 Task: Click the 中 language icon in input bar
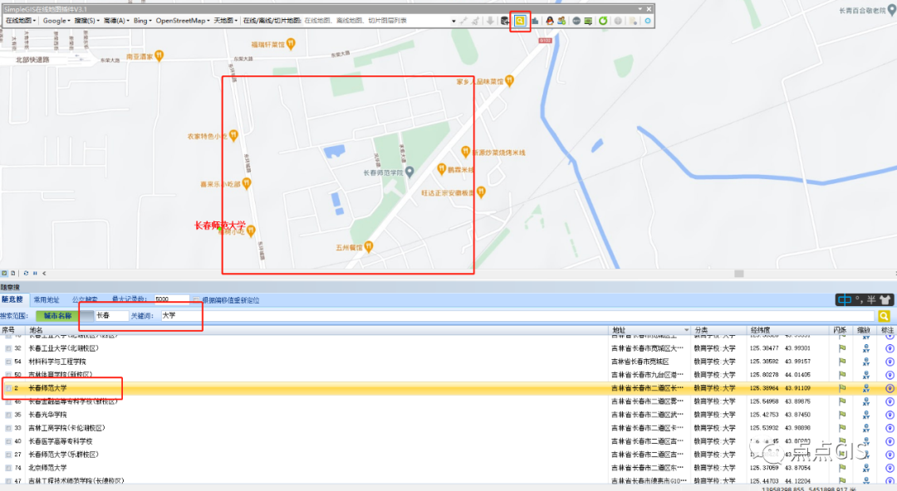(x=845, y=300)
